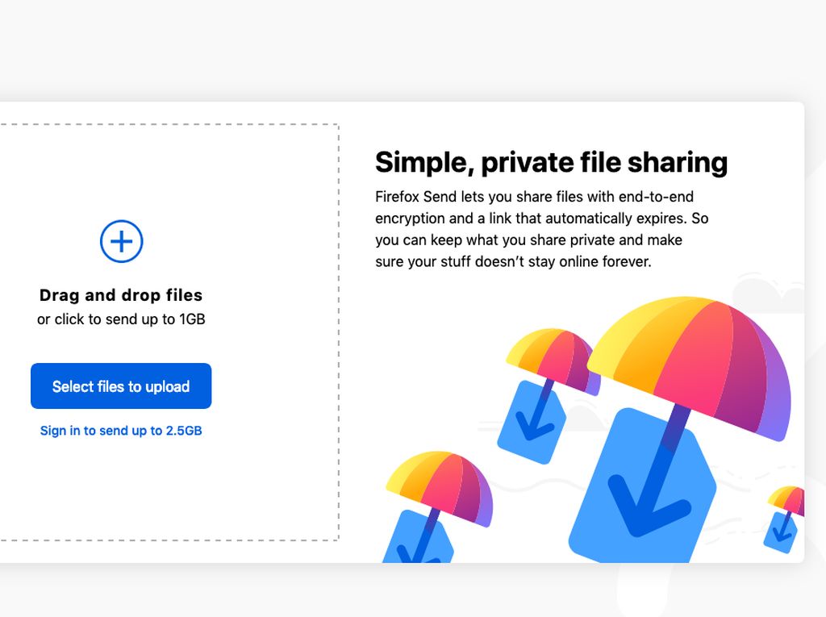826x617 pixels.
Task: Open the Sign in to send up to 2.5GB link
Action: 121,431
